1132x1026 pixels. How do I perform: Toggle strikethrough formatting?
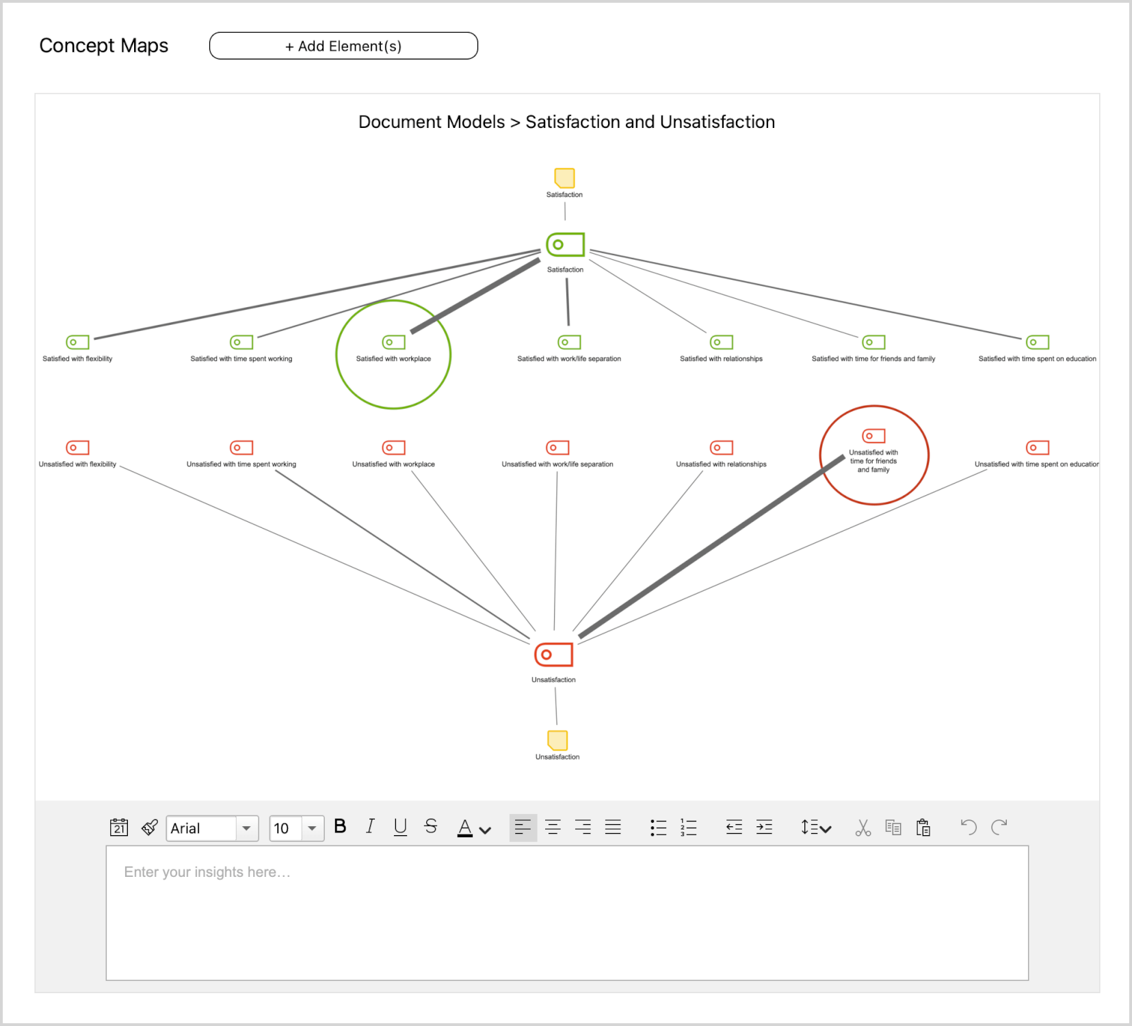click(430, 826)
